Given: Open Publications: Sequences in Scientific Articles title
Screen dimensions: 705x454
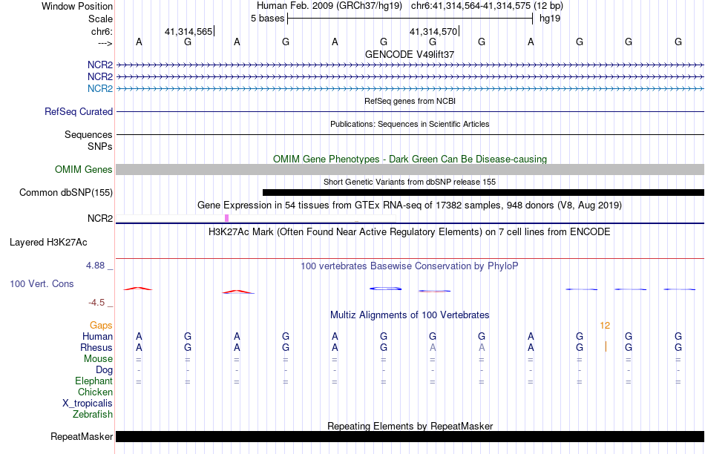Looking at the screenshot, I should 410,124.
